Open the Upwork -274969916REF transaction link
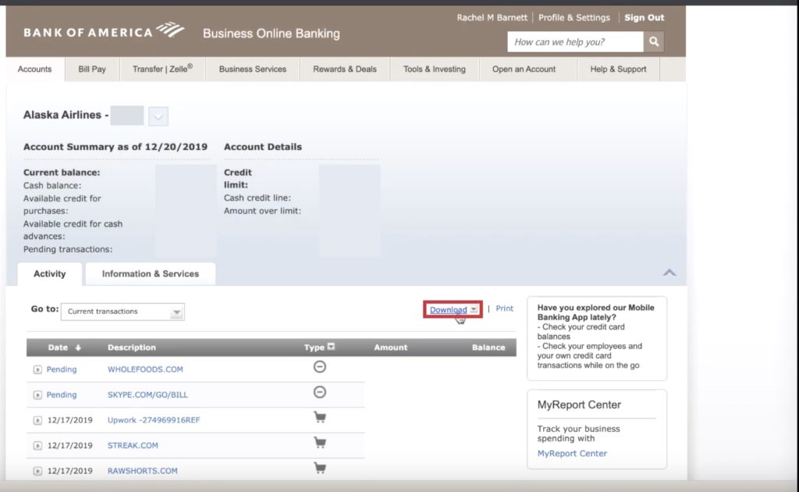Screen dimensions: 799x492 tap(154, 420)
